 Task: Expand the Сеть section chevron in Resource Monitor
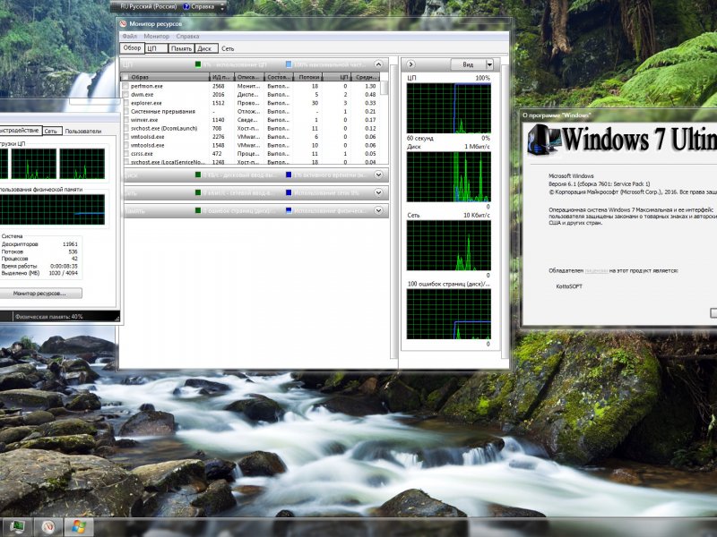click(x=378, y=192)
